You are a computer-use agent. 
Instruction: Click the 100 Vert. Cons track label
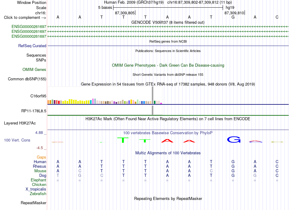(17, 140)
